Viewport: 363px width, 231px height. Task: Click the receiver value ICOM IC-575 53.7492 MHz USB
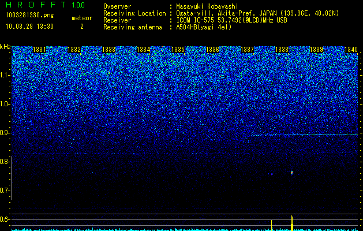pos(231,20)
